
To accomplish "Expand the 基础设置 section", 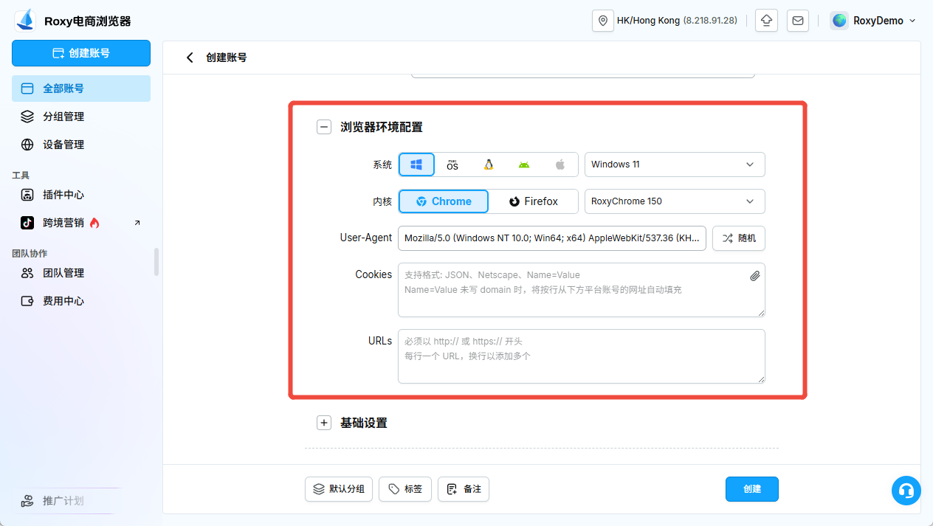I will point(323,423).
